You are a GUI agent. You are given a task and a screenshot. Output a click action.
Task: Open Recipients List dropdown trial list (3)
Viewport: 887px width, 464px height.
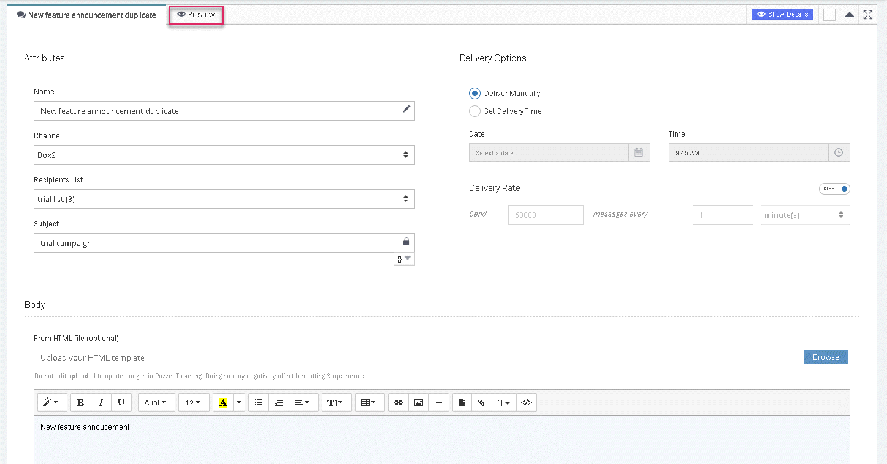[x=224, y=200]
